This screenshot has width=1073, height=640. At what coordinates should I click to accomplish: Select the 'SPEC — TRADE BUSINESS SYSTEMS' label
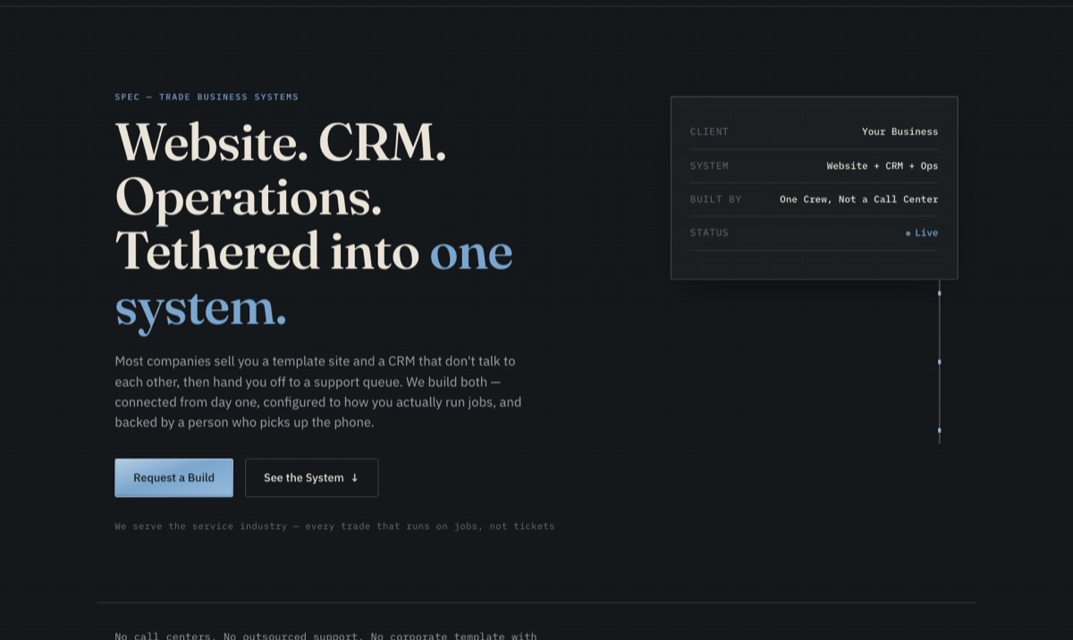tap(207, 97)
